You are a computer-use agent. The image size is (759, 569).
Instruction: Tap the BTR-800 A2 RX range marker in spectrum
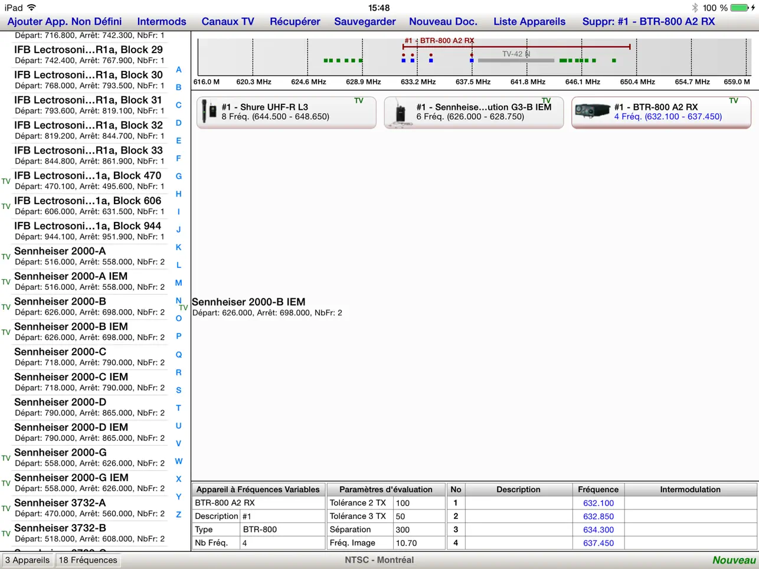point(516,45)
